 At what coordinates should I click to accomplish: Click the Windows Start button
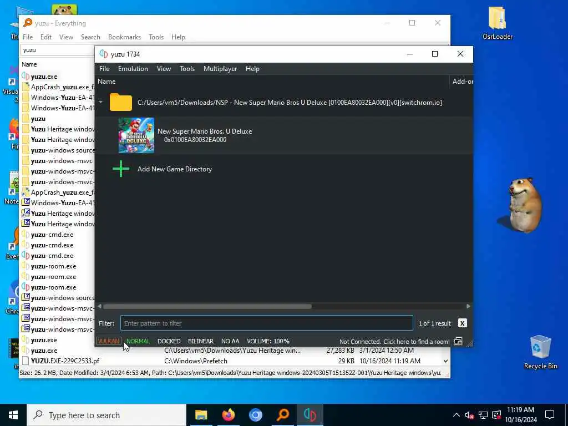tap(13, 415)
